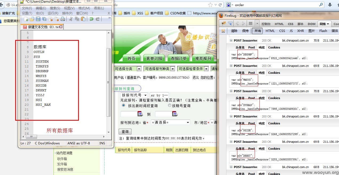Open the 省 =请选择= dropdown
Screen dimensions: 339x175
pos(170,123)
